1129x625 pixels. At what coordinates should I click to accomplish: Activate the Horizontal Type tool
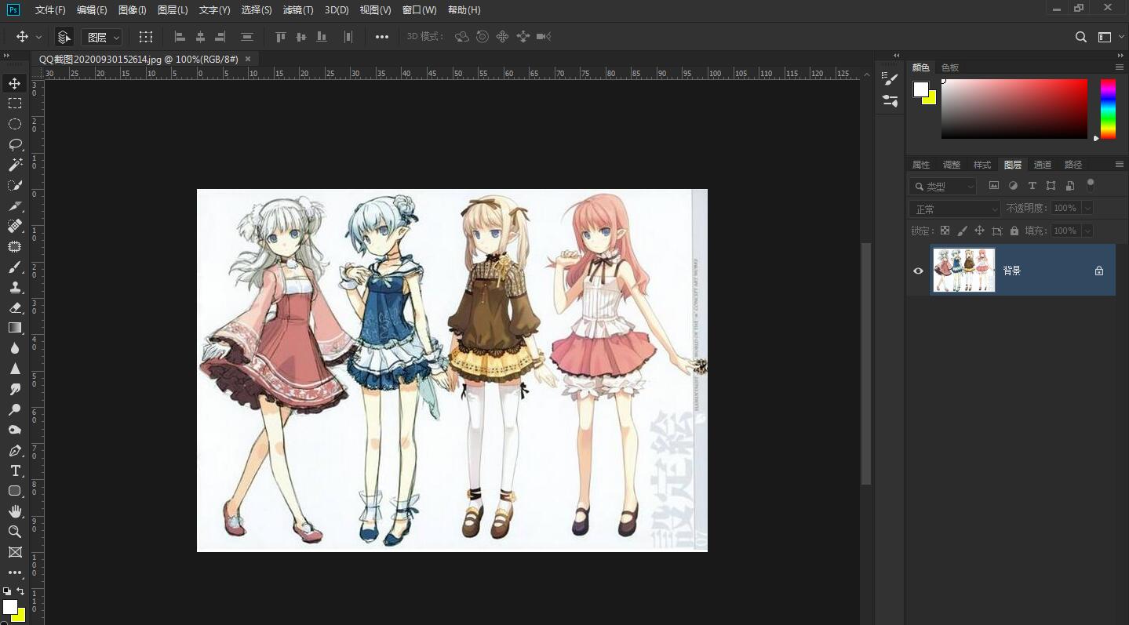[x=15, y=471]
